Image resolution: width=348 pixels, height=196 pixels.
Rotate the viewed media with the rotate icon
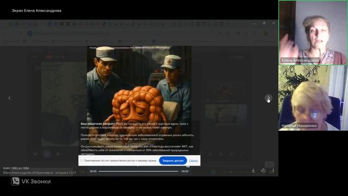[263, 170]
